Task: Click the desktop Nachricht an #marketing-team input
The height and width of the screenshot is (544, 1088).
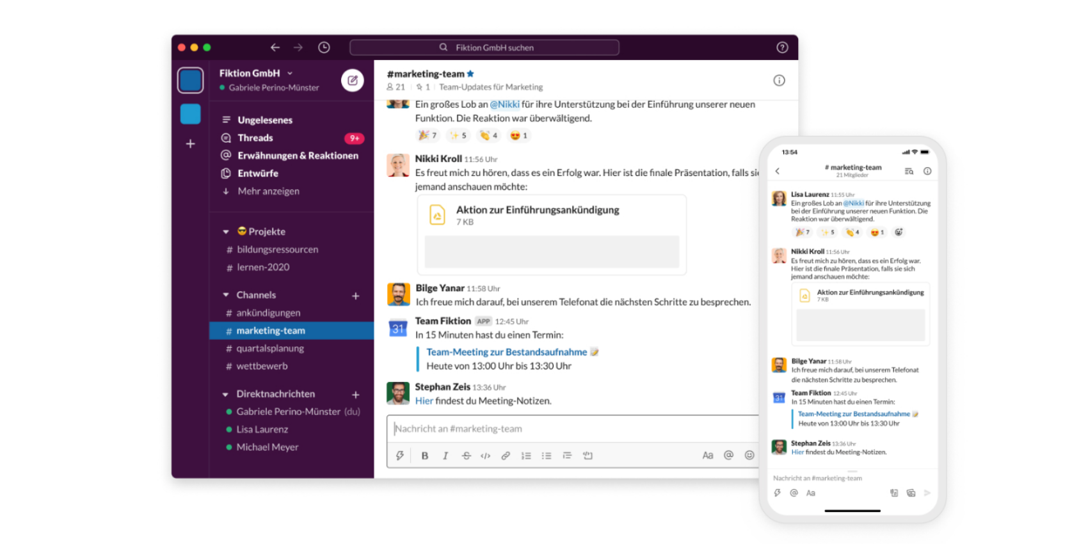Action: 574,429
